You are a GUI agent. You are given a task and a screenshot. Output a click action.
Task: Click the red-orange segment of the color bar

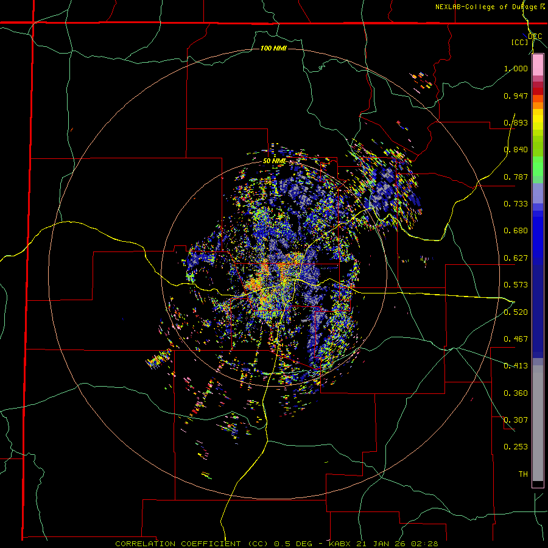(x=538, y=98)
